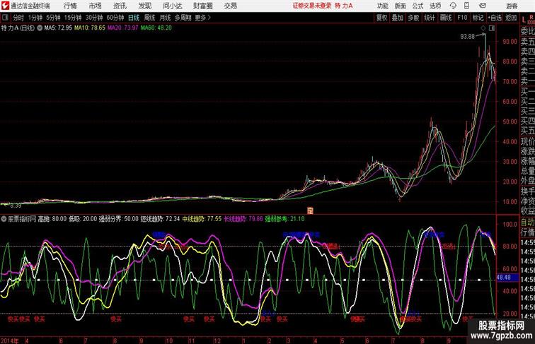This screenshot has height=344, width=535.
Task: Open the messages envelope icon
Action: click(483, 6)
